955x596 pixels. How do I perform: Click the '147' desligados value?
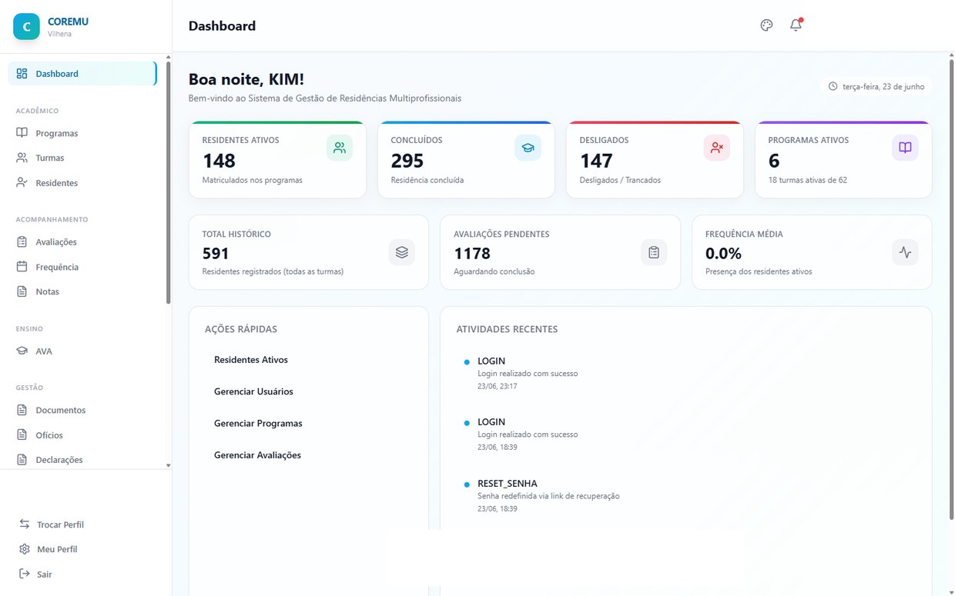[596, 161]
